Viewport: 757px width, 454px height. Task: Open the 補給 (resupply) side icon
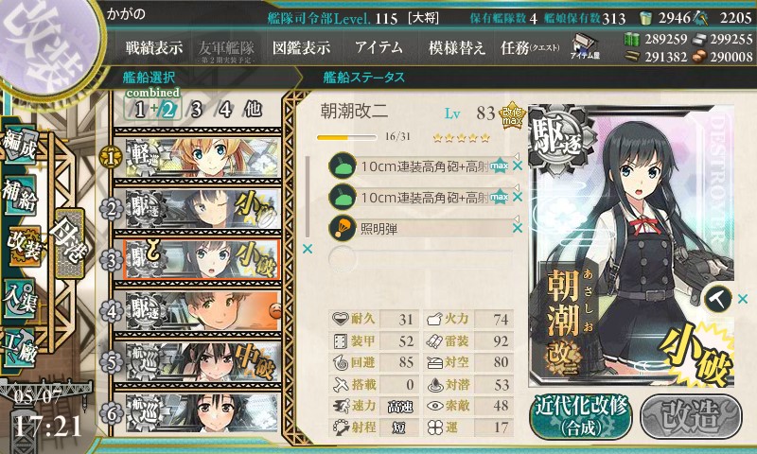[x=19, y=197]
